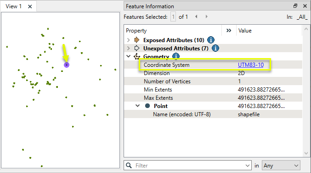Select the highlighted purple point feature
This screenshot has height=173, width=311.
[x=67, y=65]
